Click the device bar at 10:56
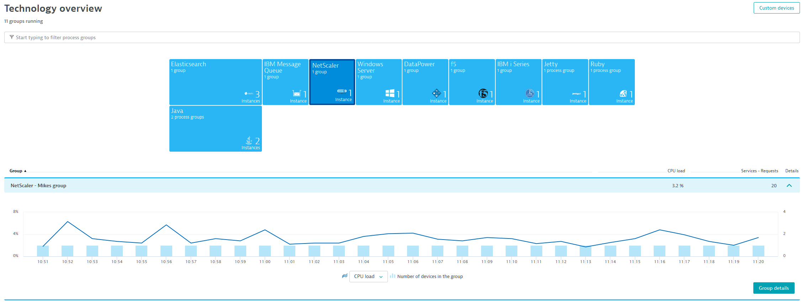Image resolution: width=801 pixels, height=304 pixels. 166,251
